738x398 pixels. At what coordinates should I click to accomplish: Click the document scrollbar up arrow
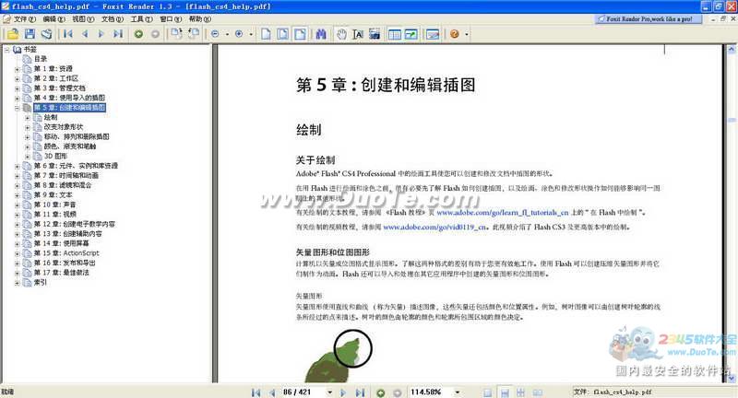pos(732,49)
